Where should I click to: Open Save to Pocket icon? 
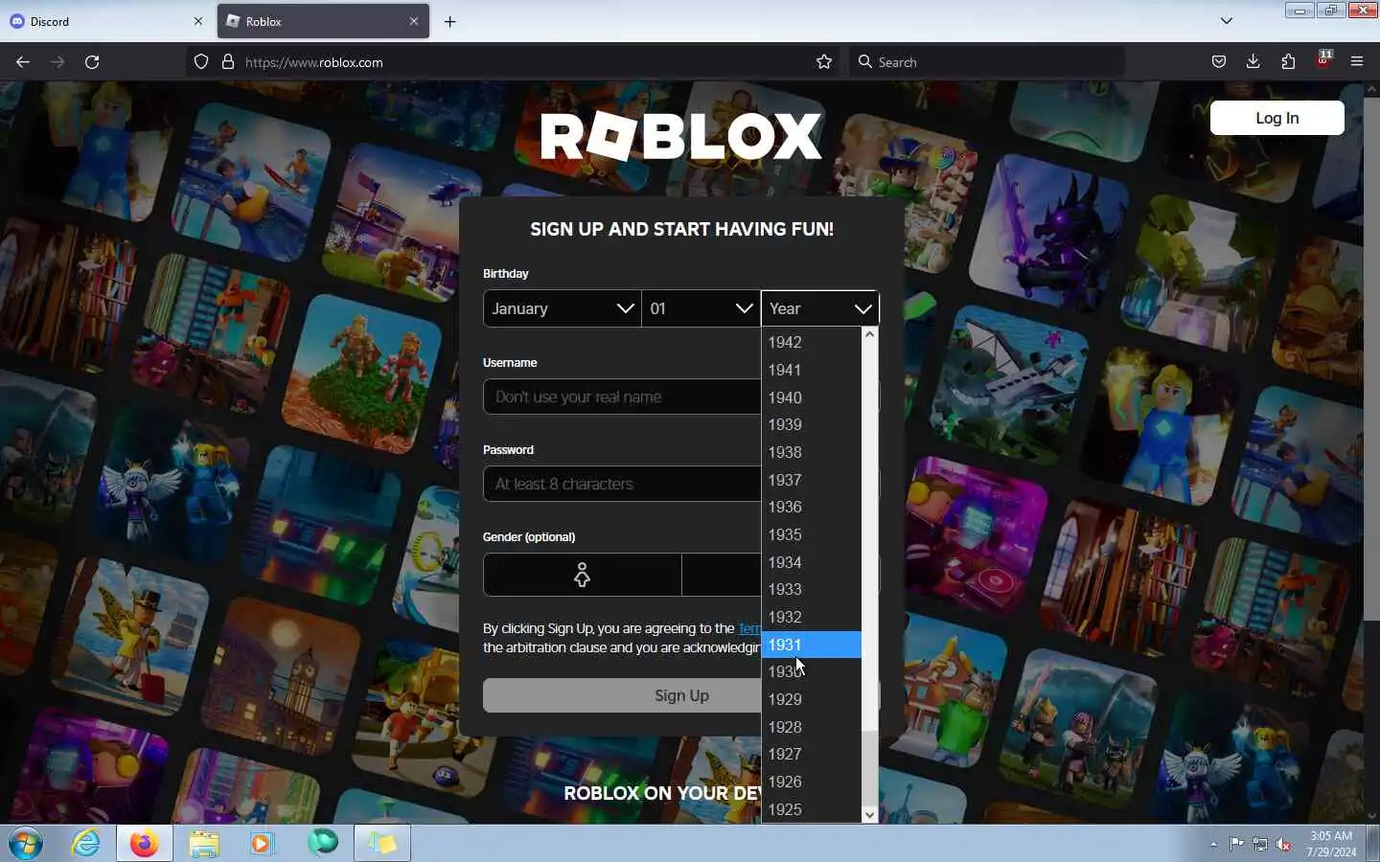click(1219, 61)
